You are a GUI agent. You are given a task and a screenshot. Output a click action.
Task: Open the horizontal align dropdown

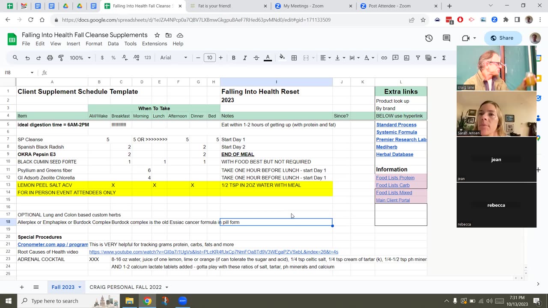[x=326, y=58]
